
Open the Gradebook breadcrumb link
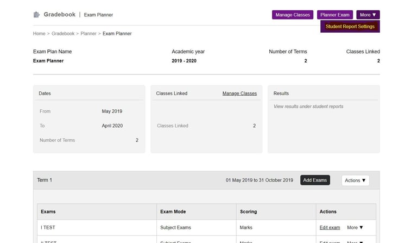pos(63,34)
